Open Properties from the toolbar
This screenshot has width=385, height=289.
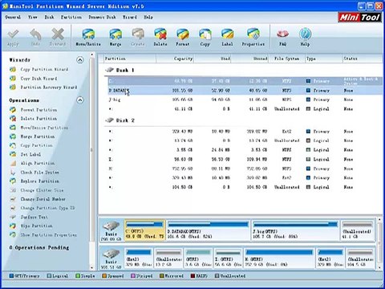(253, 38)
